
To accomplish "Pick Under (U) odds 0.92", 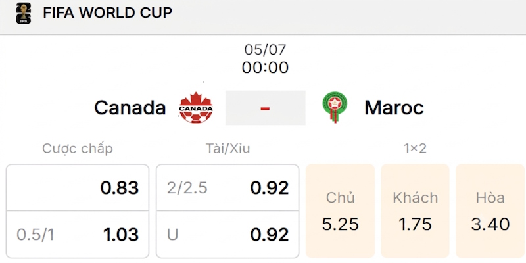I will click(x=227, y=235).
